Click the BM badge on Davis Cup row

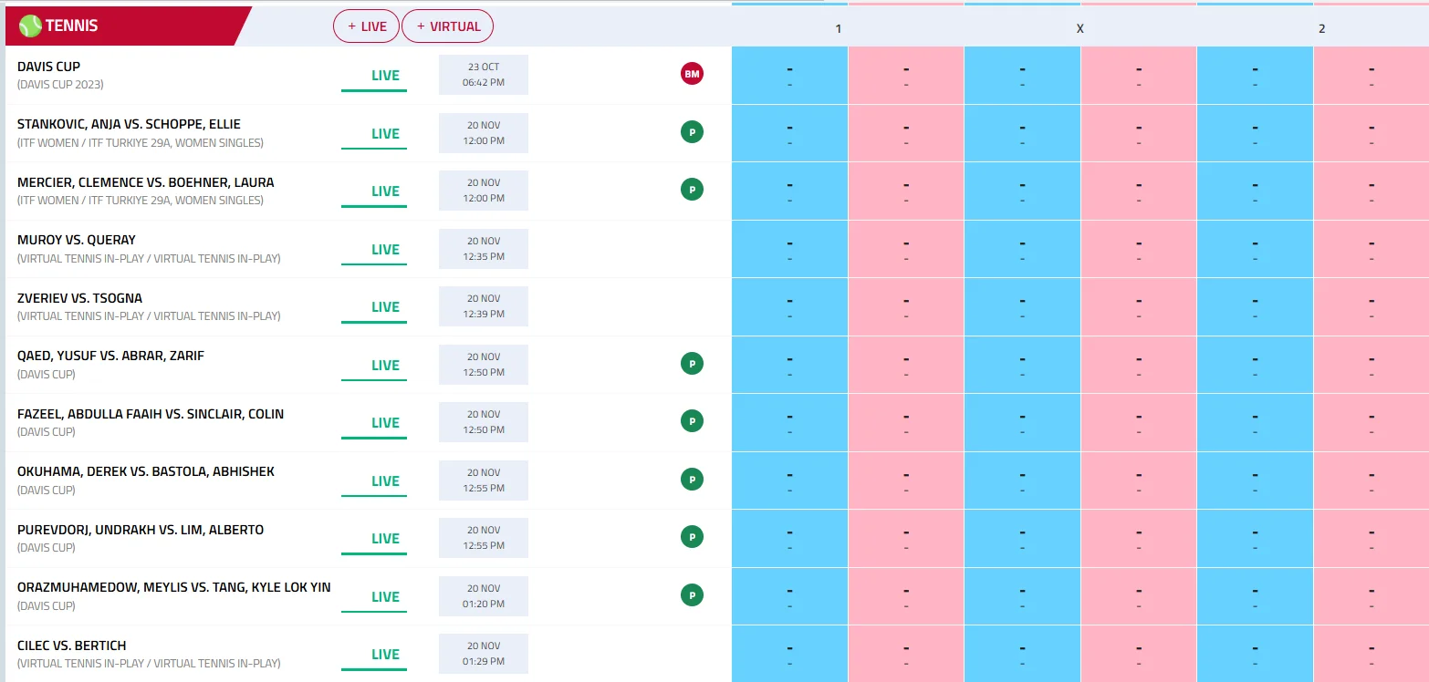692,74
